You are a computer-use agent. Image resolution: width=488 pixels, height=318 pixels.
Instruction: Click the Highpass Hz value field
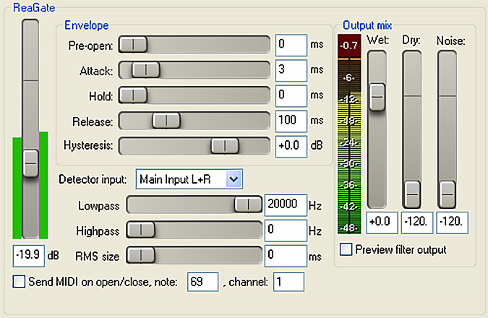pos(286,231)
